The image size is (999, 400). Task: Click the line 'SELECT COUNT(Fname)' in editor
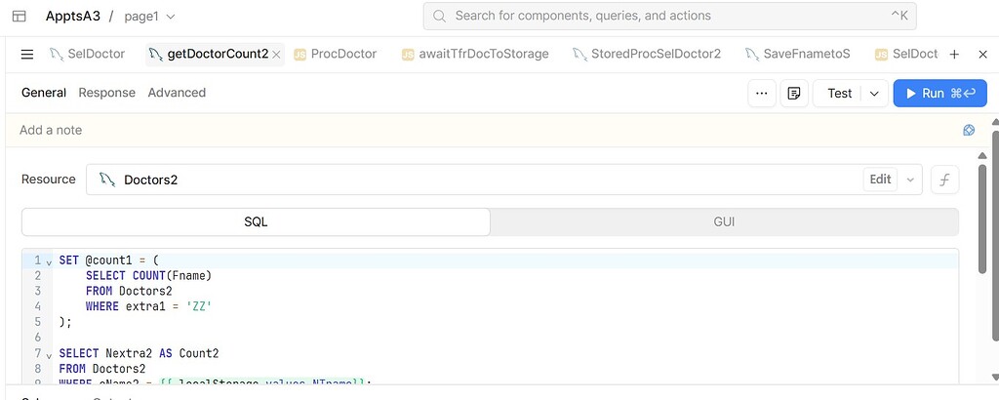click(x=148, y=276)
